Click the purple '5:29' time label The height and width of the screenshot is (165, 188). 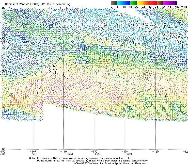click(98, 154)
